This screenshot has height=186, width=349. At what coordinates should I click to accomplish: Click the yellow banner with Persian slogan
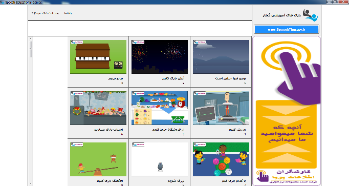287,134
